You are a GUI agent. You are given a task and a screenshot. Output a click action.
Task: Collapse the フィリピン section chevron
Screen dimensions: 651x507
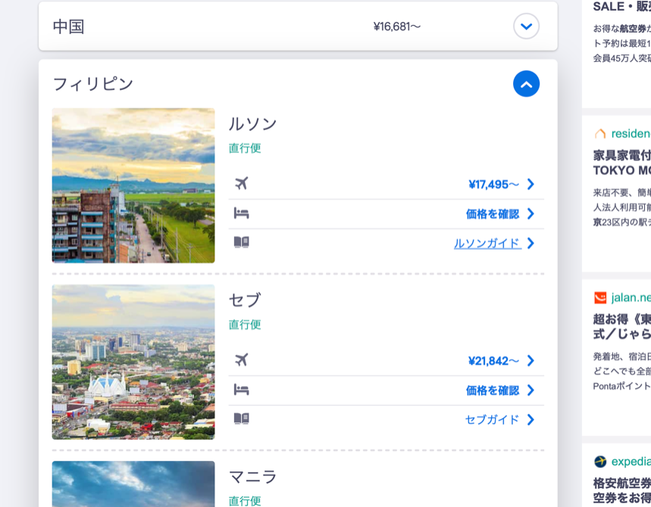point(526,84)
